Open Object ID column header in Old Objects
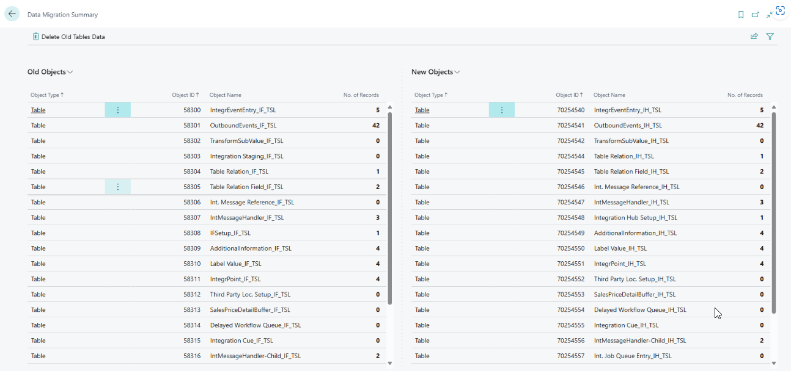This screenshot has width=791, height=371. [x=185, y=95]
